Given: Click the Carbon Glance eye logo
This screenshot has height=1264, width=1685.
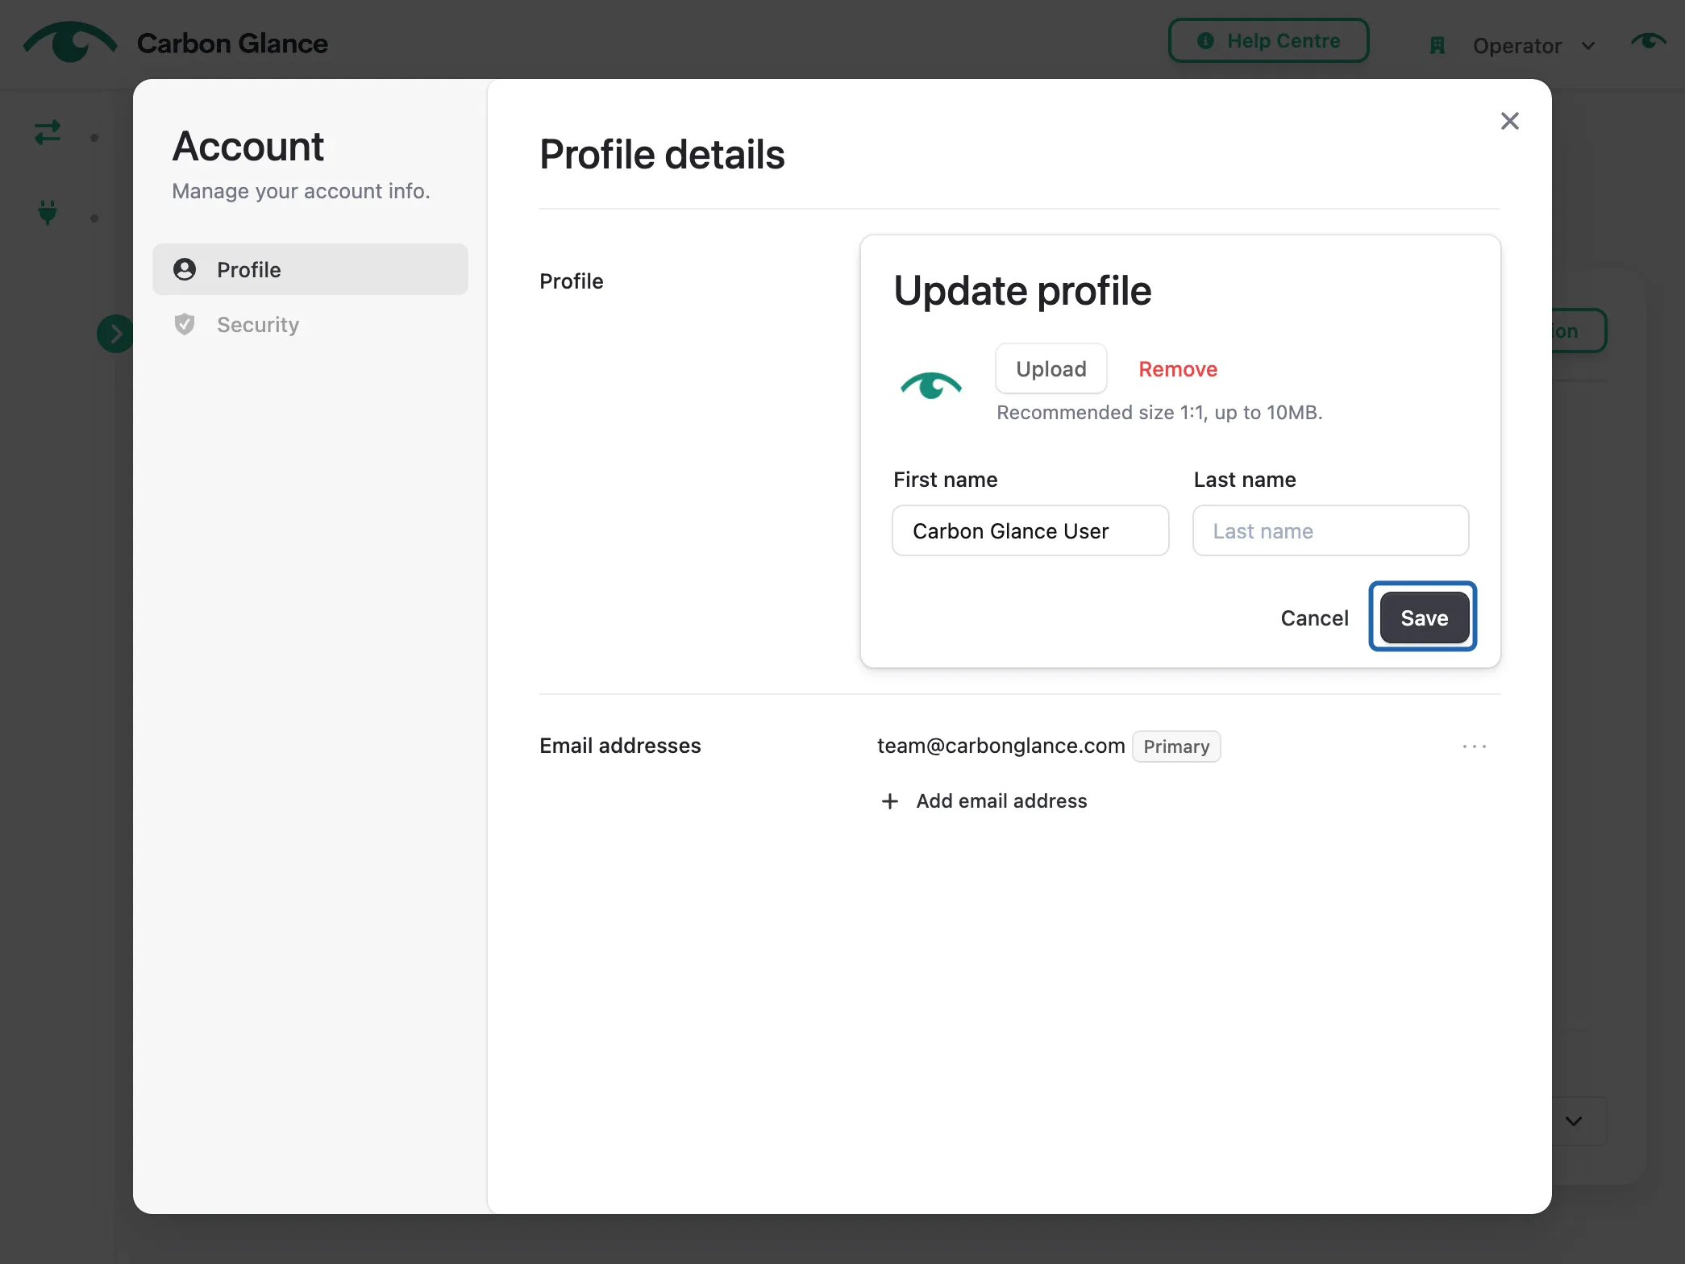Looking at the screenshot, I should pyautogui.click(x=70, y=41).
